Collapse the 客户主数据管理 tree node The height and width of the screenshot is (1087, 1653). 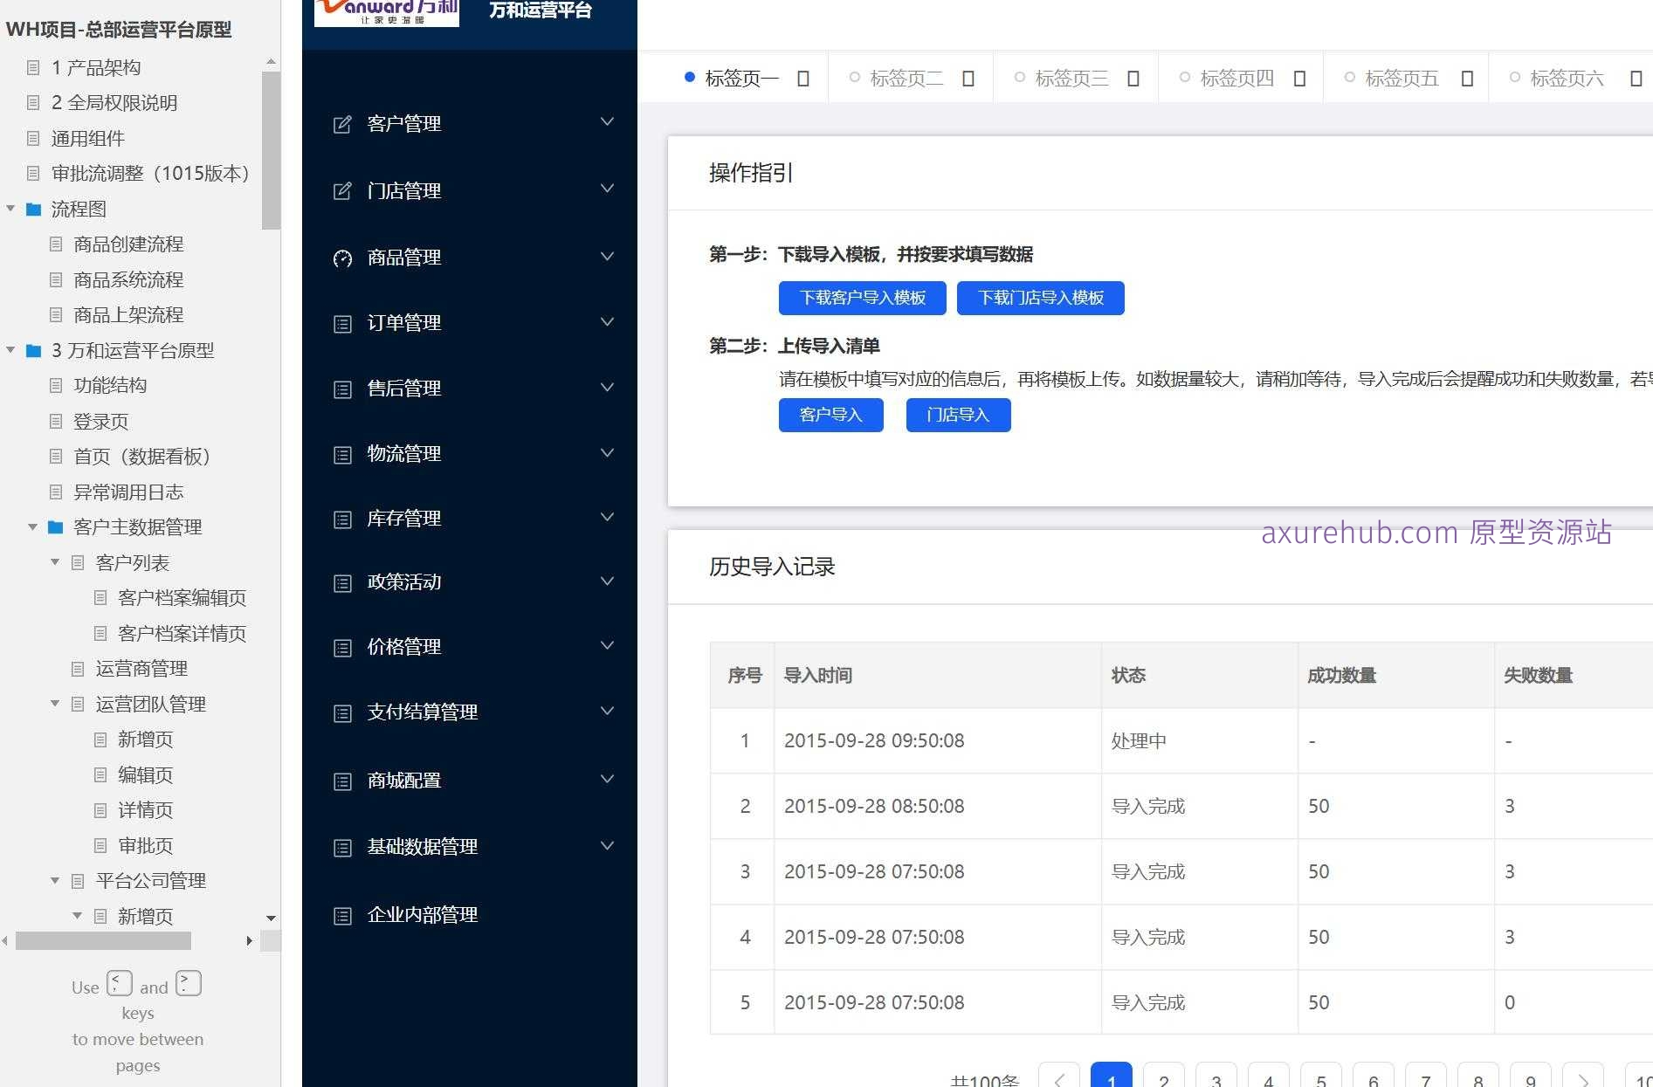tap(32, 527)
